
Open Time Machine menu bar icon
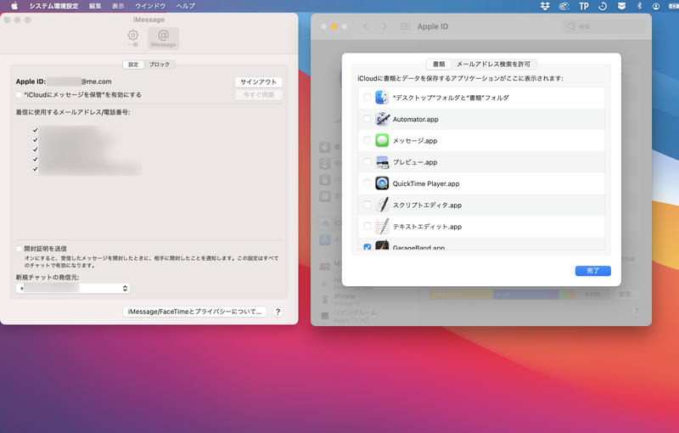(x=603, y=6)
